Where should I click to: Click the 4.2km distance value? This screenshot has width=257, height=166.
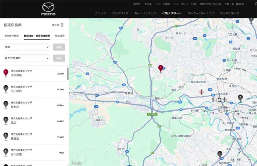(x=61, y=90)
